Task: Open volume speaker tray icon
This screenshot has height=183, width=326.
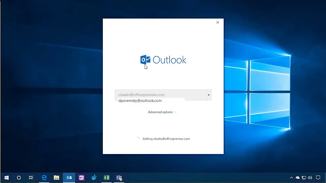Action: click(x=310, y=178)
